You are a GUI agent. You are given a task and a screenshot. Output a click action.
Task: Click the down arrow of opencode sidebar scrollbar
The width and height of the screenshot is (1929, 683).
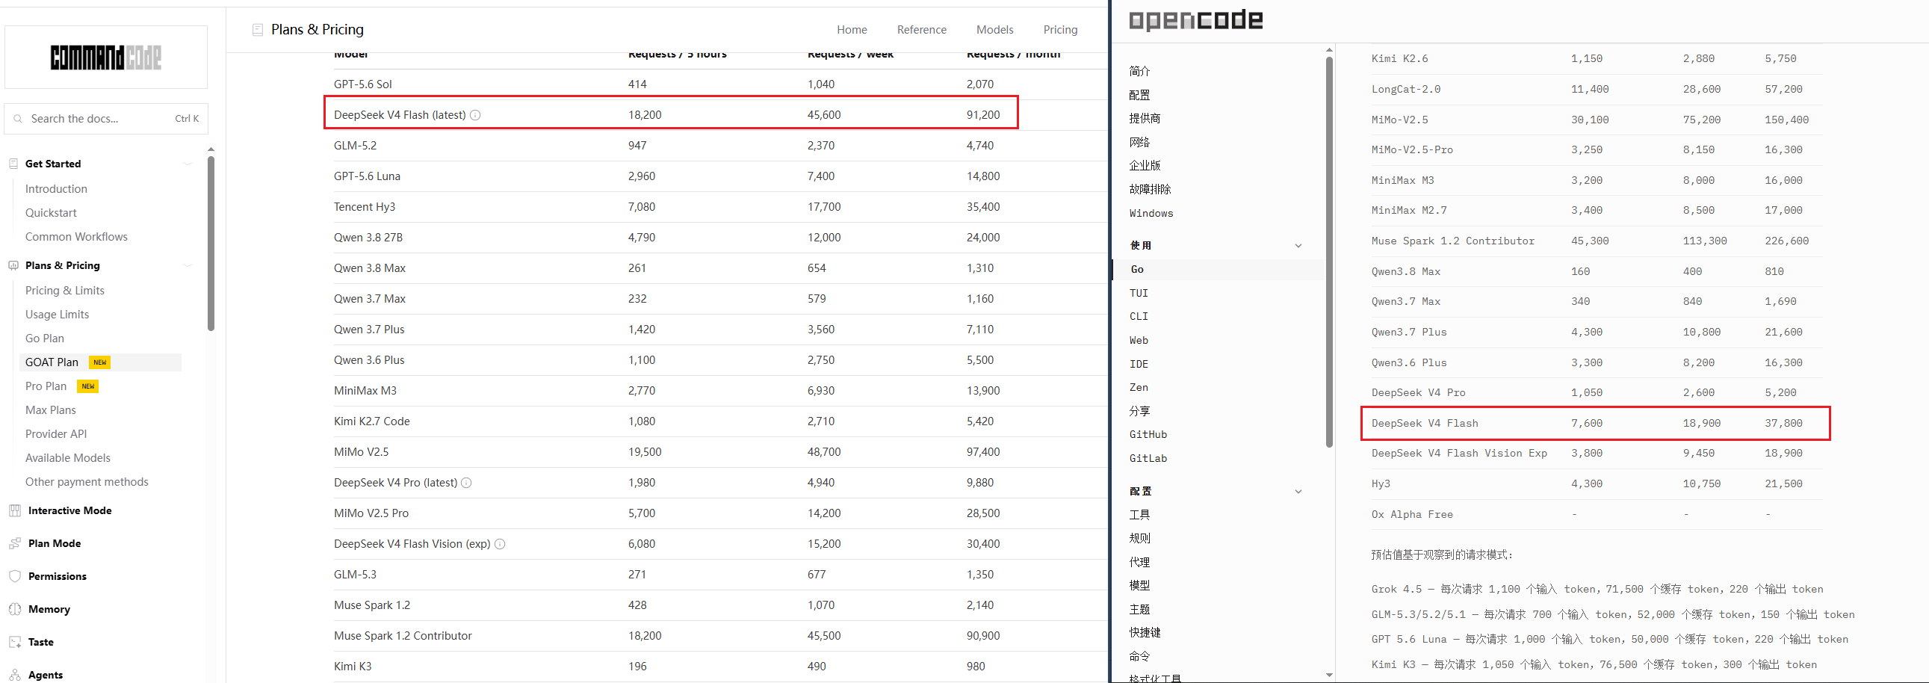[1329, 675]
